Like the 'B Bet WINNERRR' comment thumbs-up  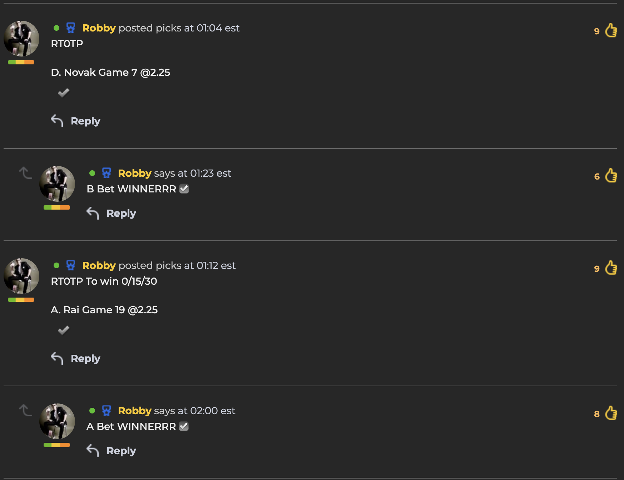pyautogui.click(x=611, y=176)
